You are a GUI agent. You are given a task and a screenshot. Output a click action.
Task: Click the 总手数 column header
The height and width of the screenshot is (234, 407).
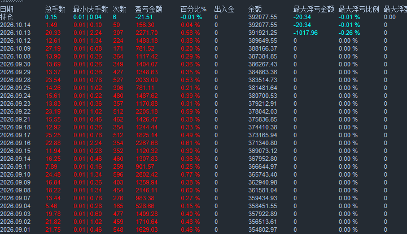[x=55, y=10]
